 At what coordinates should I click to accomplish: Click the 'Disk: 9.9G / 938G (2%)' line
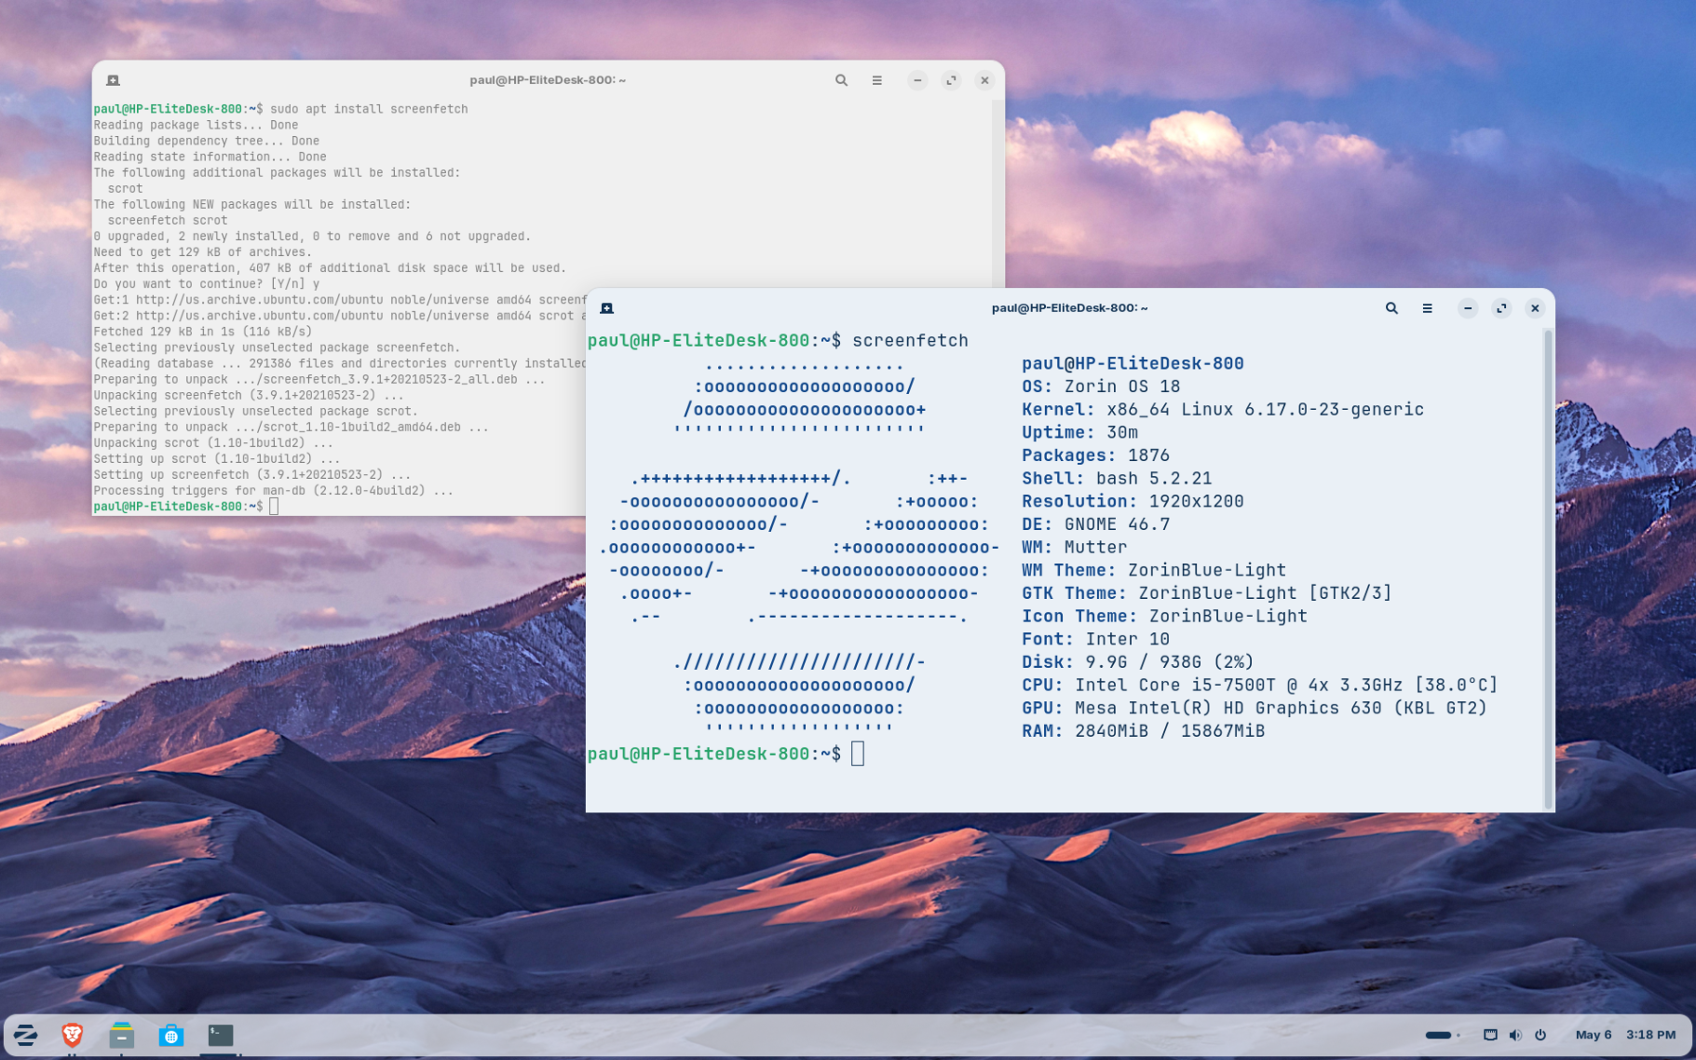1138,662
